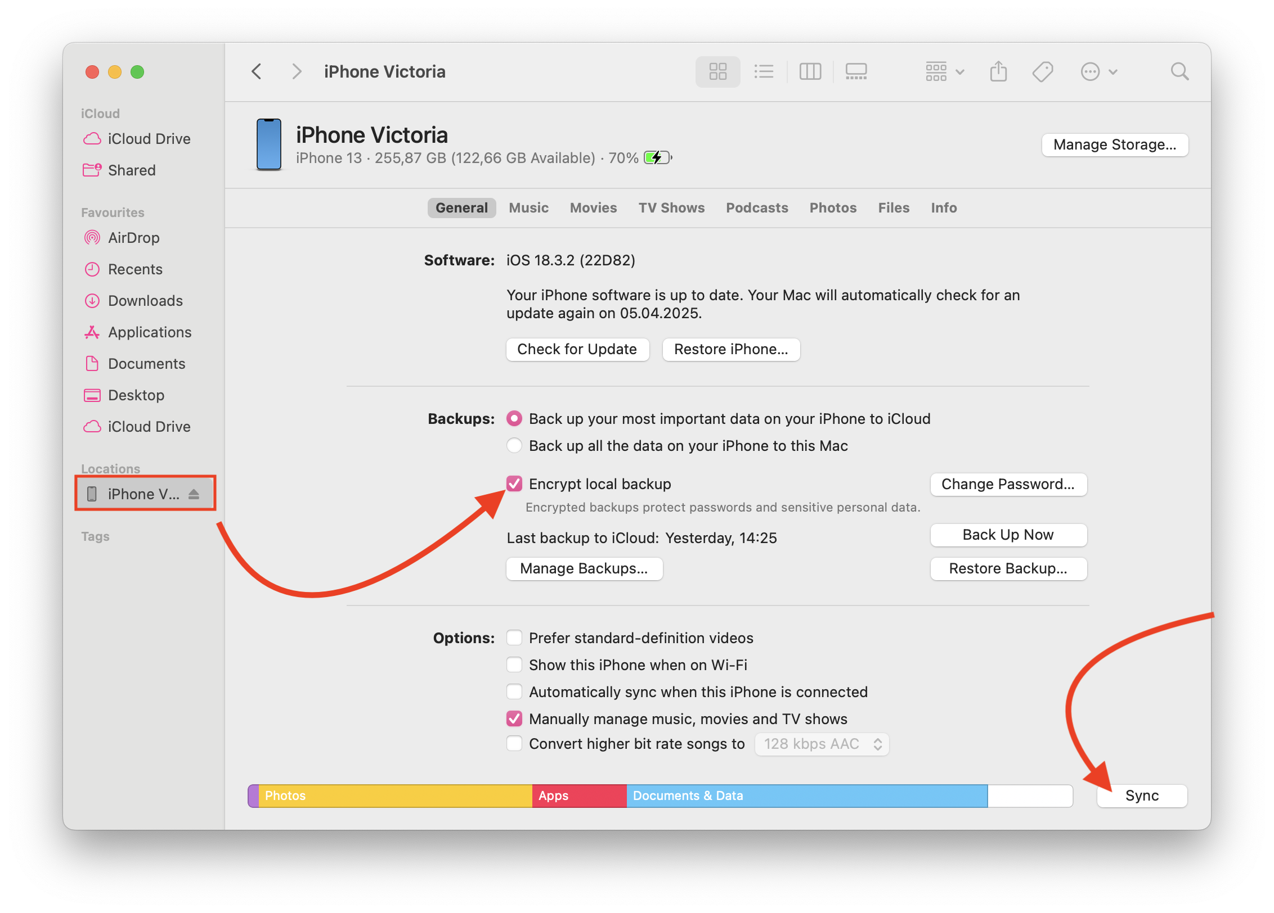Click Restore Backup... button
Viewport: 1274px width, 913px height.
tap(1008, 568)
